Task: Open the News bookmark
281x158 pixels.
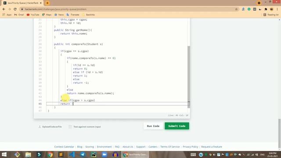Action: click(59, 14)
